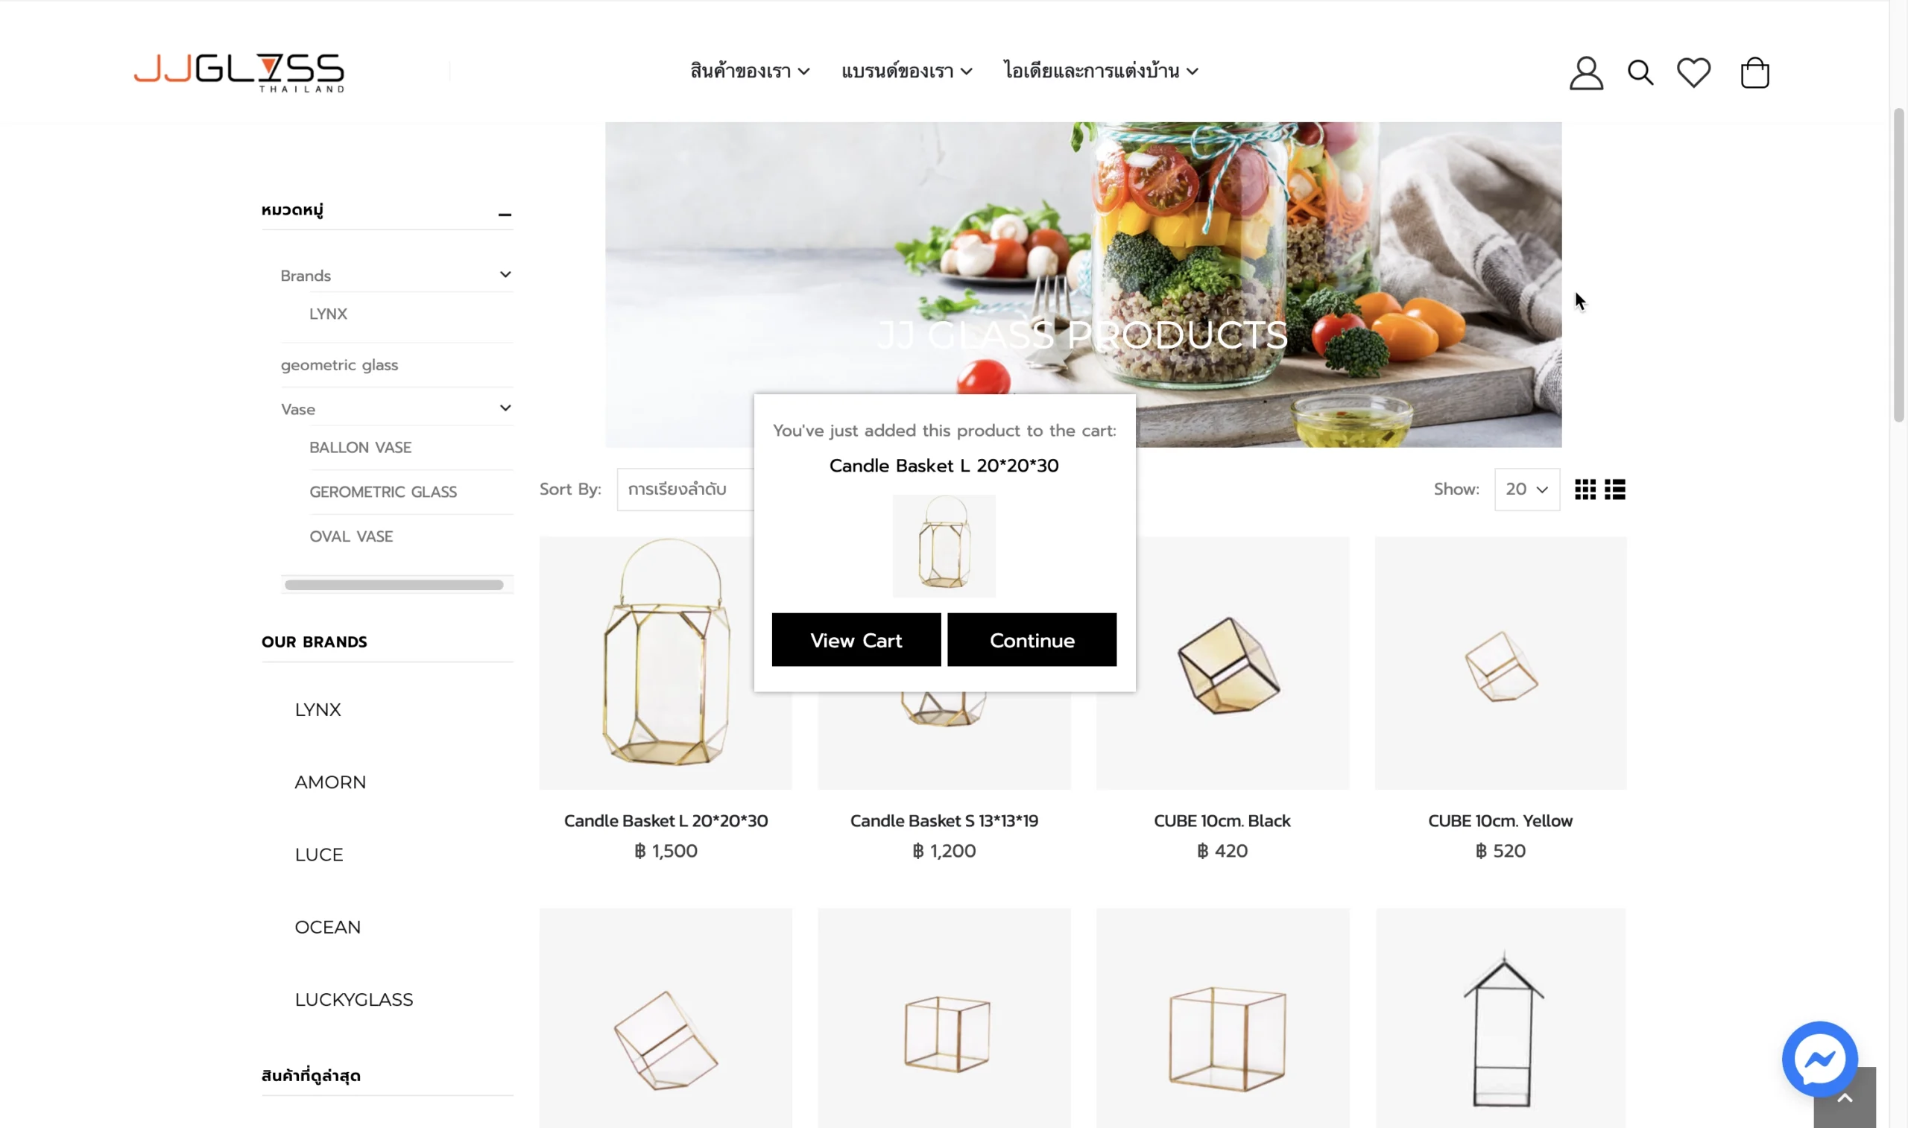Open the Show 20 items dropdown
Screen dimensions: 1908x1128
(x=1526, y=489)
